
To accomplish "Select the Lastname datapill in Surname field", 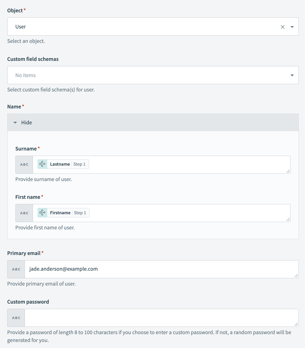I will click(x=60, y=164).
